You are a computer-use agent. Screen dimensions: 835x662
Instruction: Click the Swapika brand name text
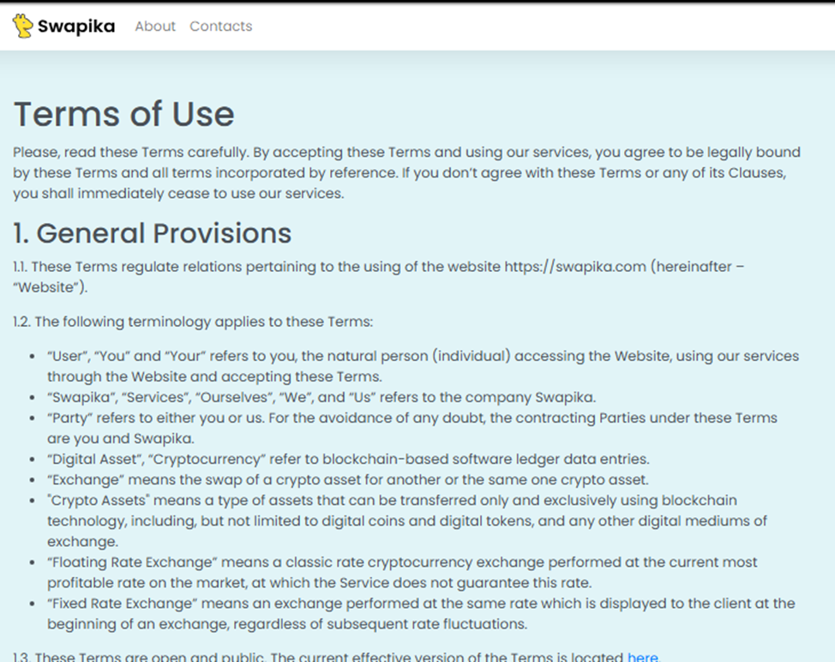coord(76,26)
